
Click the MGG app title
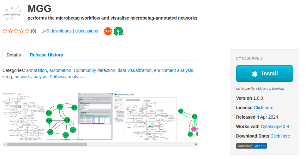click(39, 9)
